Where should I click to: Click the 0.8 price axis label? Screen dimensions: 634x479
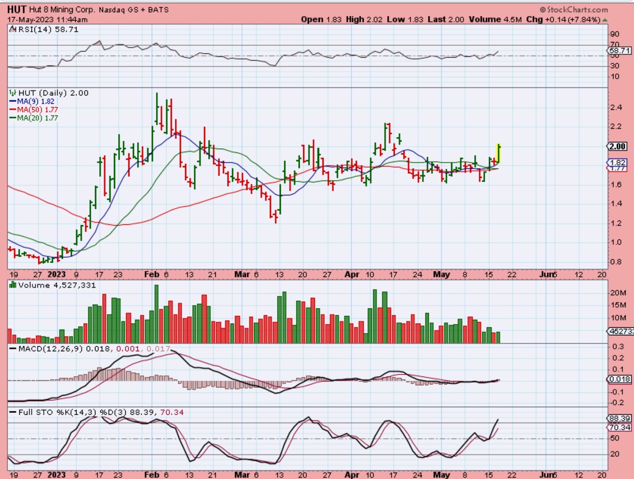click(616, 262)
